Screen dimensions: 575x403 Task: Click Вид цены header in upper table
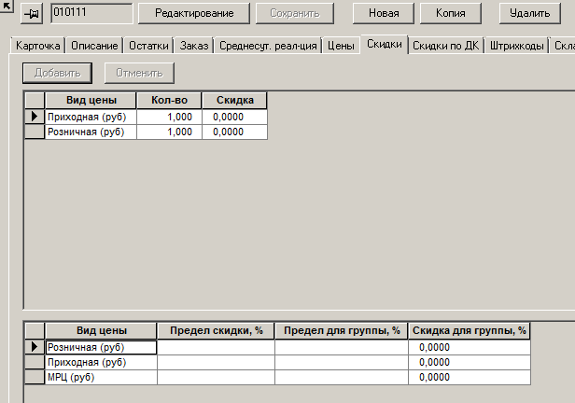91,101
